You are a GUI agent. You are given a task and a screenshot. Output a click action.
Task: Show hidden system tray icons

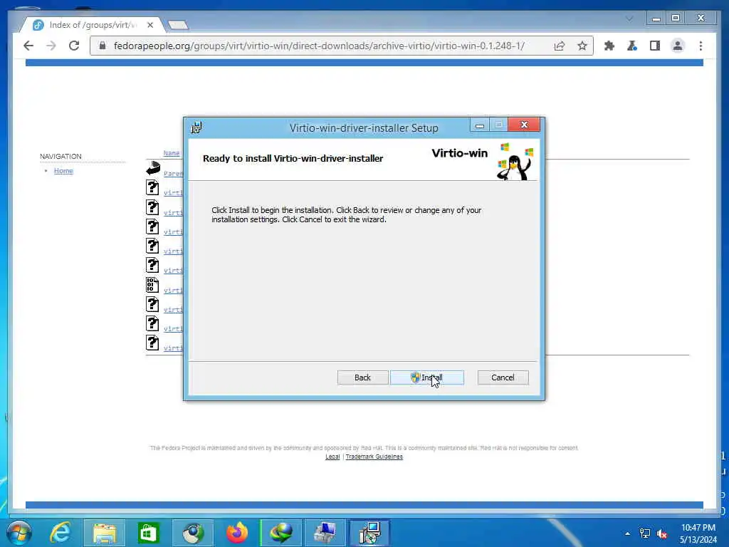click(x=627, y=533)
